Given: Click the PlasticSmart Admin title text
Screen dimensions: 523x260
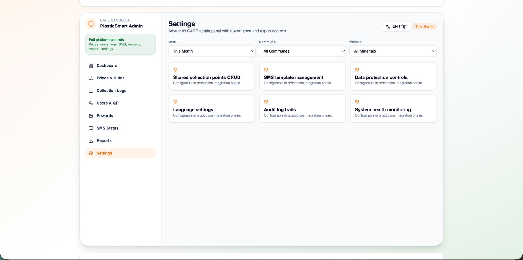Looking at the screenshot, I should click(x=121, y=26).
